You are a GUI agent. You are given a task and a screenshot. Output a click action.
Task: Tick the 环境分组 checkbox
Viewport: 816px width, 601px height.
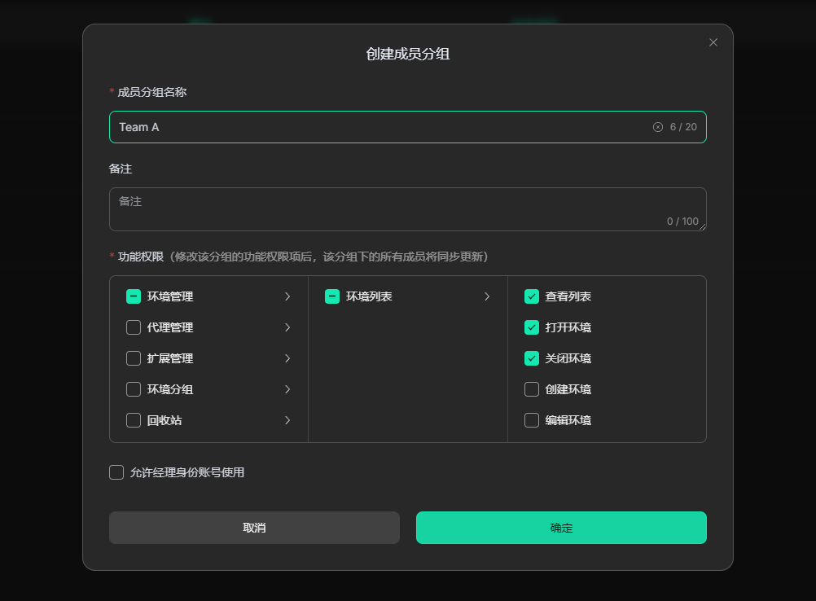[x=134, y=389]
